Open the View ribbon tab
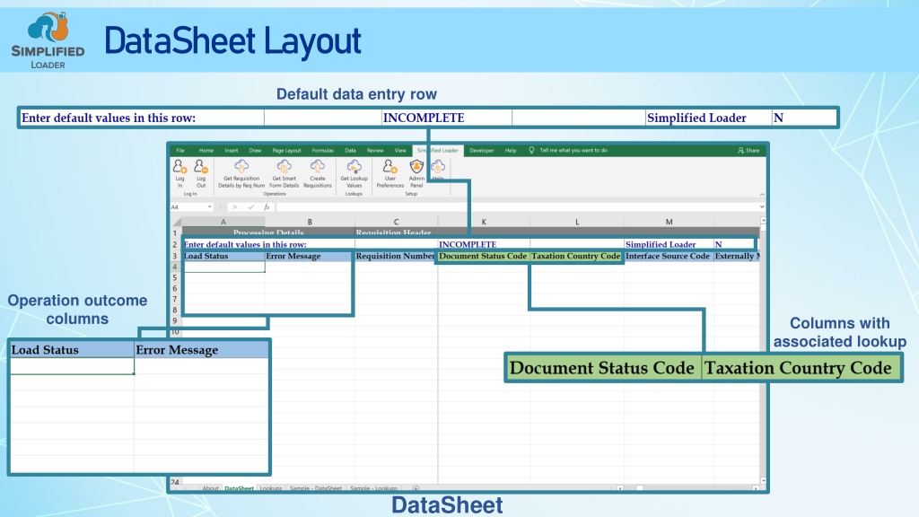This screenshot has width=919, height=517. pos(400,151)
